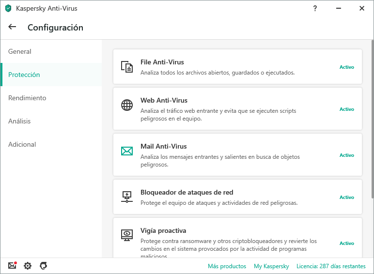Screen dimensions: 374x274
Task: Open settings gear icon at bottom
Action: (28, 266)
